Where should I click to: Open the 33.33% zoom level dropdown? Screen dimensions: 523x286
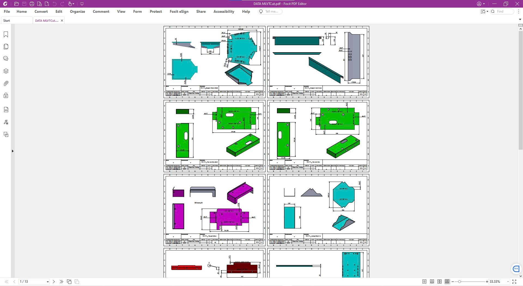pos(508,282)
